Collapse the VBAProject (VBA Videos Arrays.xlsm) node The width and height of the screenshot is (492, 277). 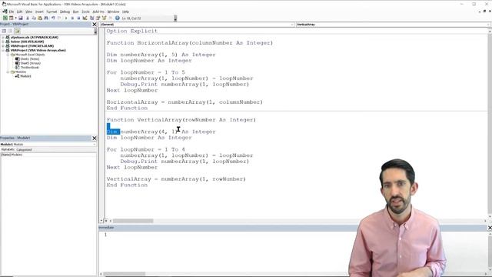pyautogui.click(x=3, y=50)
